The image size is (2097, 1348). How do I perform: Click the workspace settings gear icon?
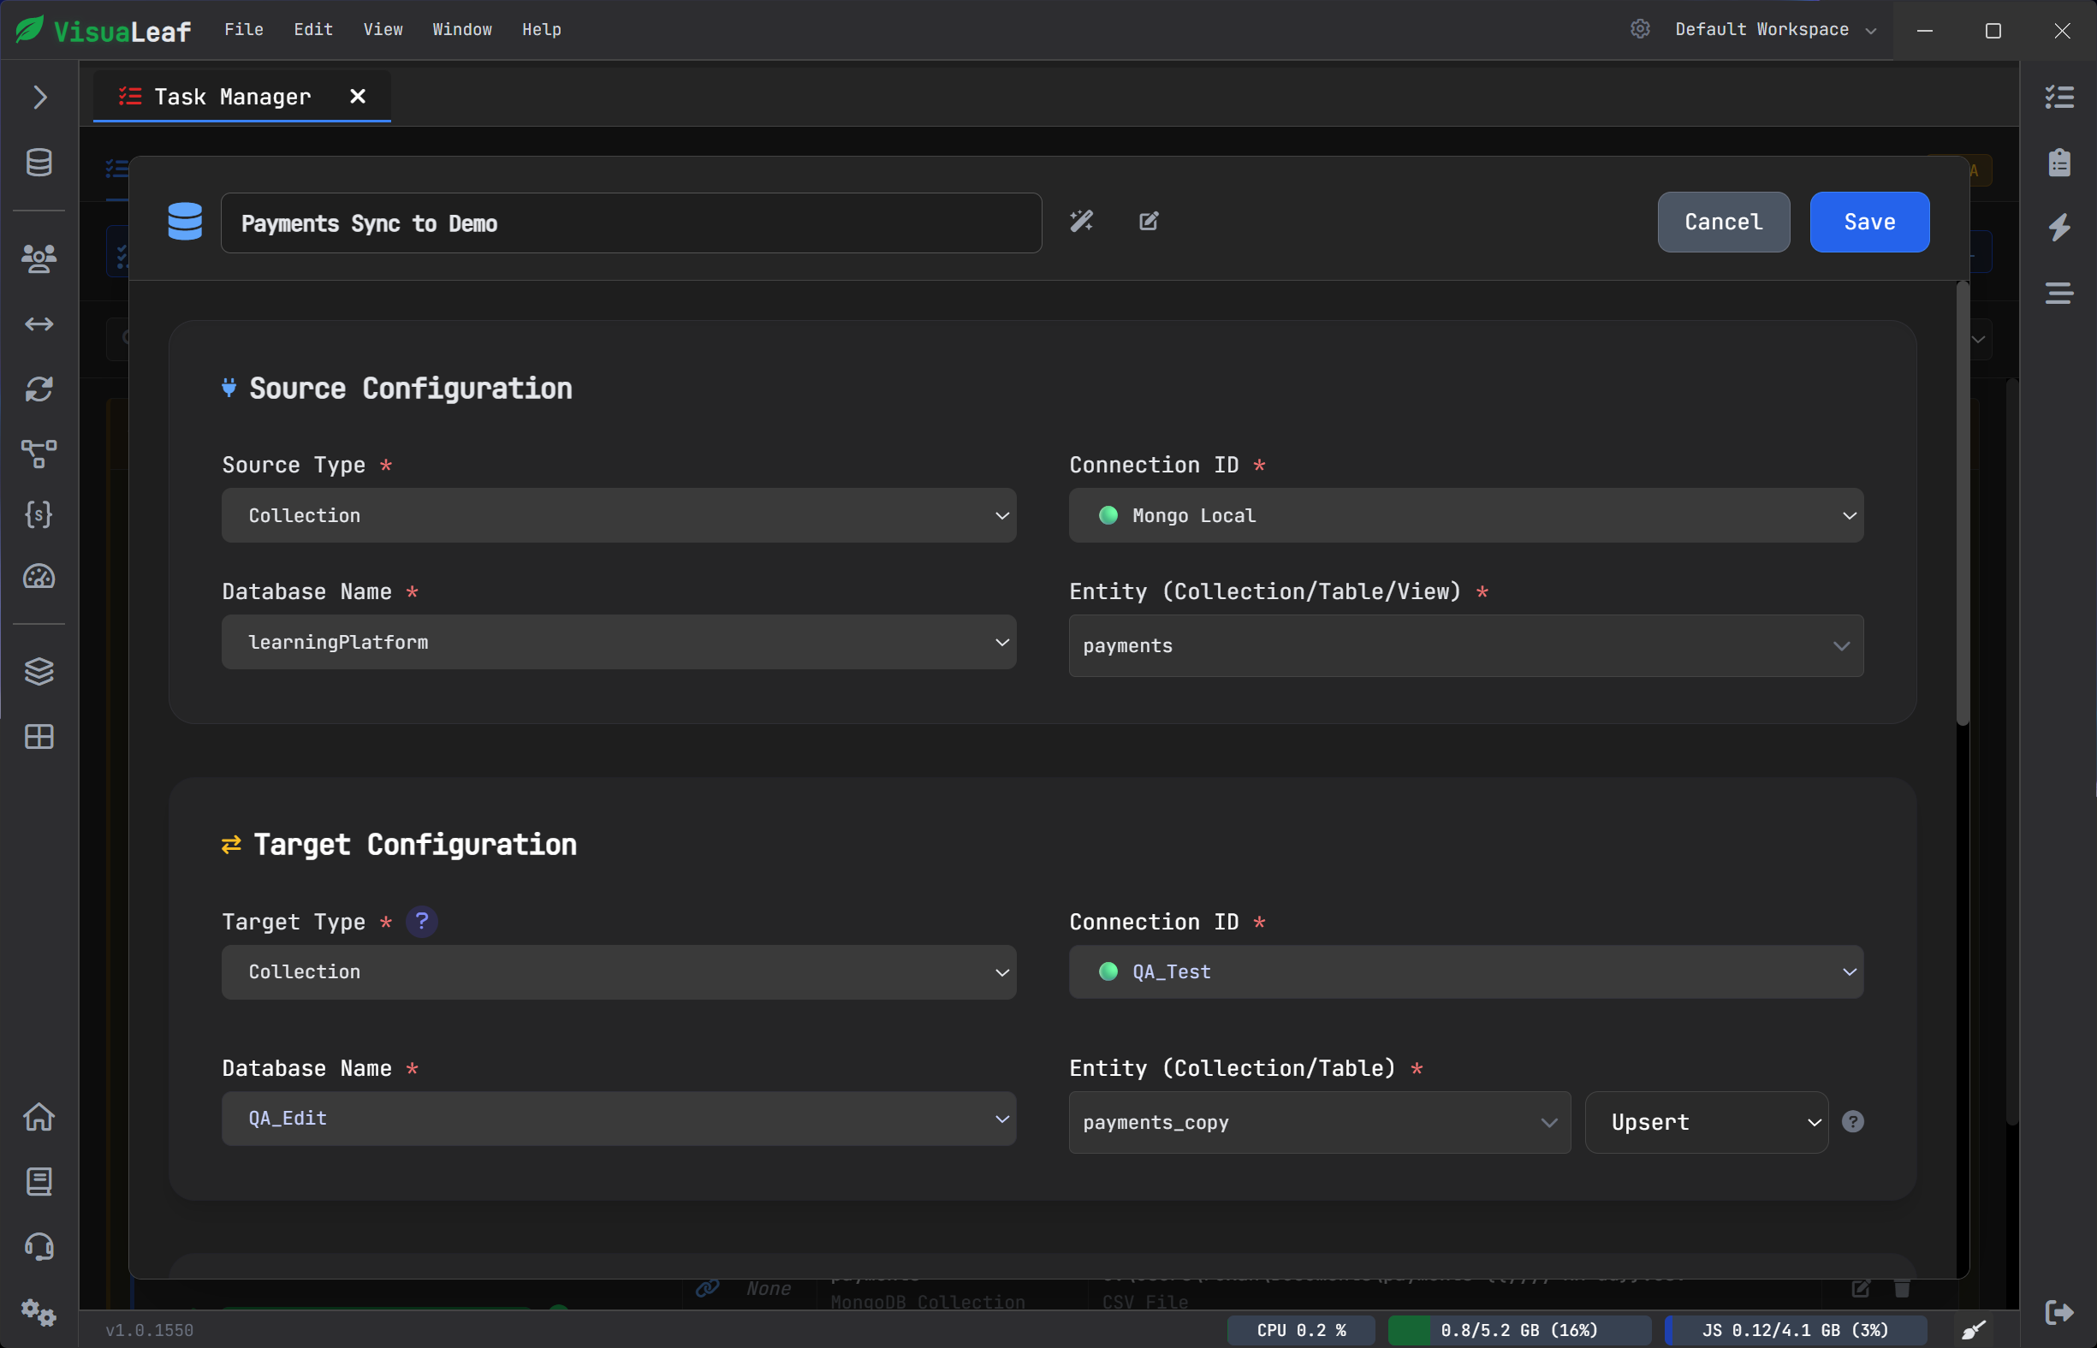[x=1640, y=29]
